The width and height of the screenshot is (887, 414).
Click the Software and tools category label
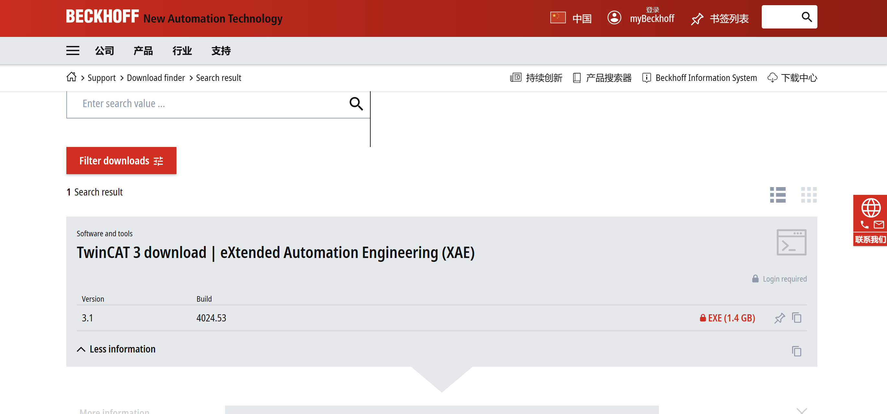(x=104, y=233)
